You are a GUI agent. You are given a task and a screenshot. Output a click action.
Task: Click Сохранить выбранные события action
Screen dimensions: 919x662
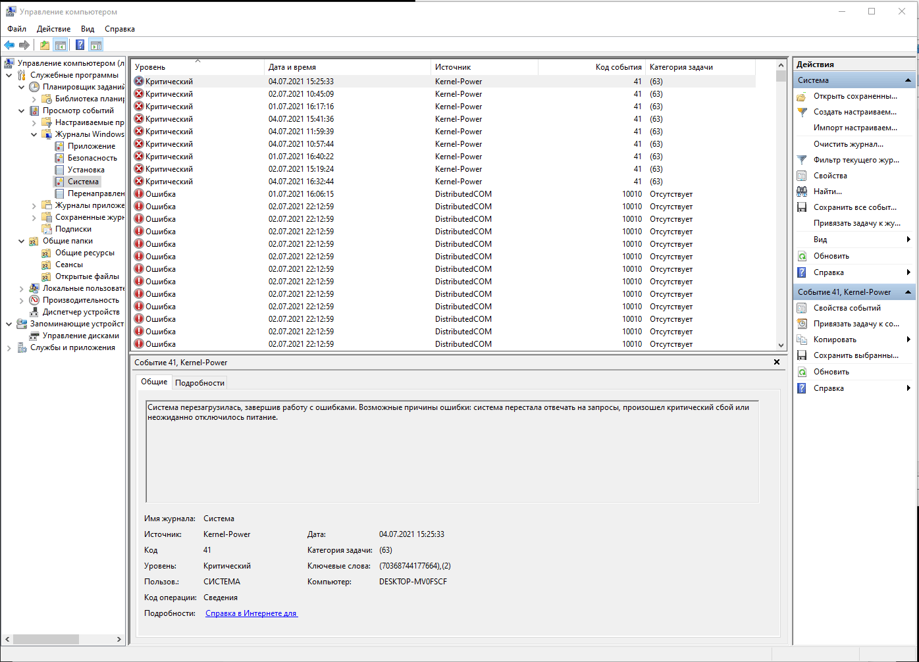click(x=856, y=355)
